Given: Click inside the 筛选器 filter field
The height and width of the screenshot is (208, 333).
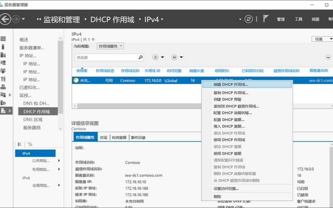Looking at the screenshot, I should coord(106,57).
